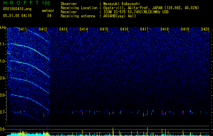This screenshot has width=213, height=136.
Task: Click the 0.6 kHz frequency label
Action: pos(3,129)
